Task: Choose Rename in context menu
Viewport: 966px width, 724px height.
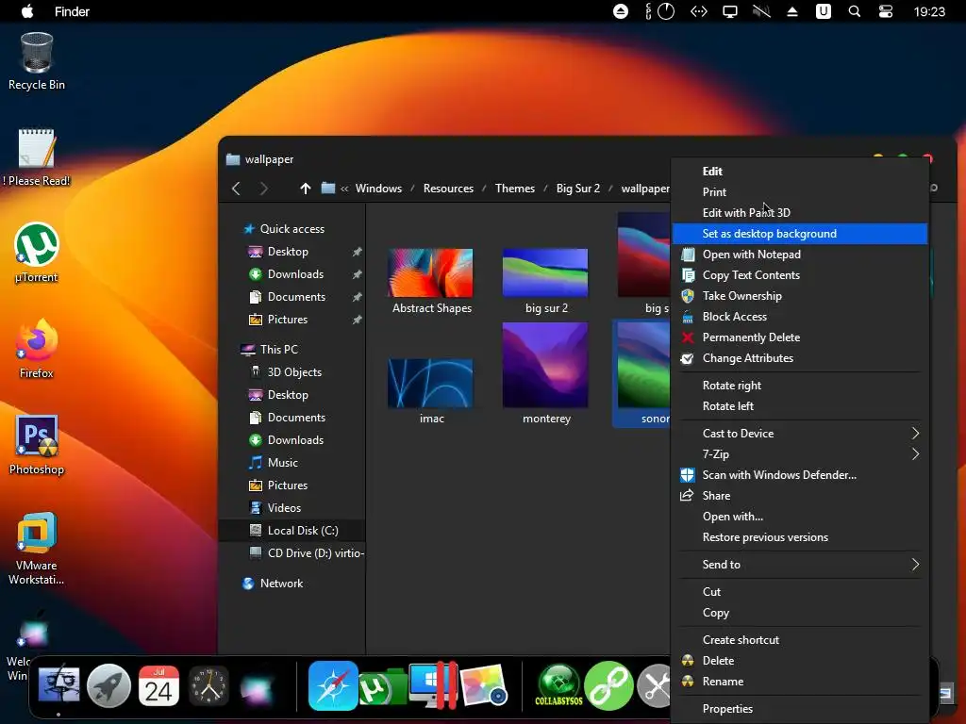Action: [800, 682]
